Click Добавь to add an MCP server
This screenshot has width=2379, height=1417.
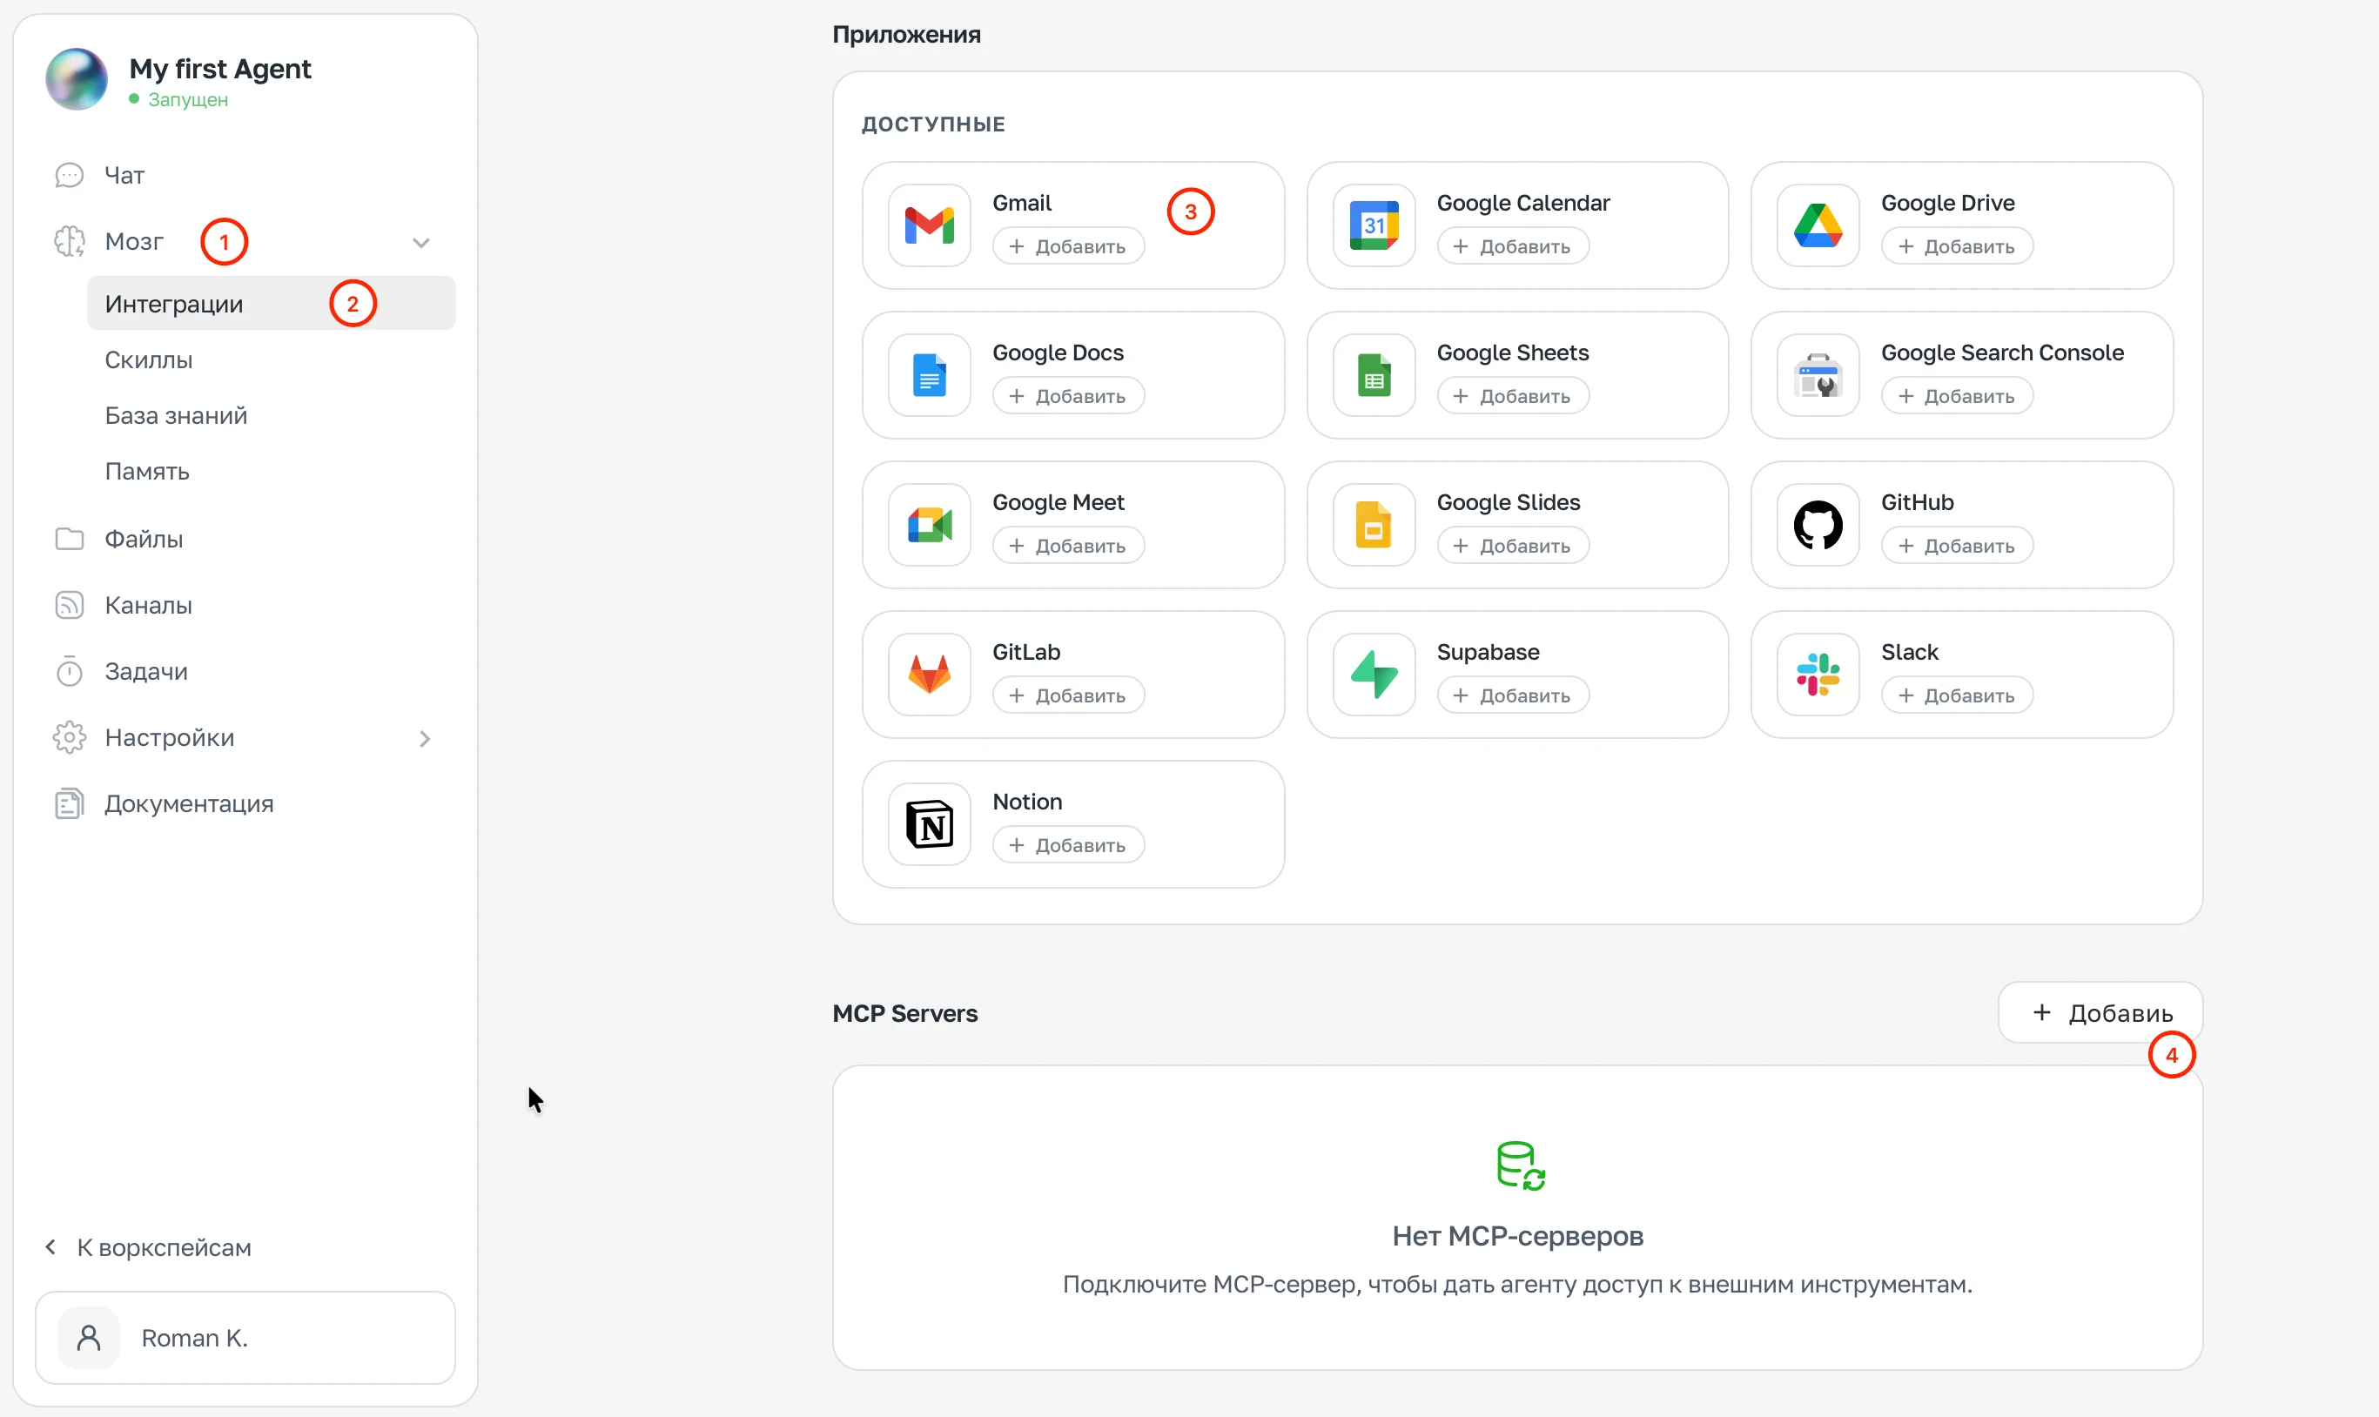click(x=2100, y=1013)
